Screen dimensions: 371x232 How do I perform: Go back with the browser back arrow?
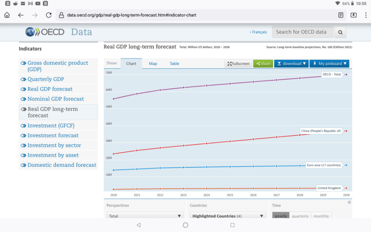(x=21, y=15)
